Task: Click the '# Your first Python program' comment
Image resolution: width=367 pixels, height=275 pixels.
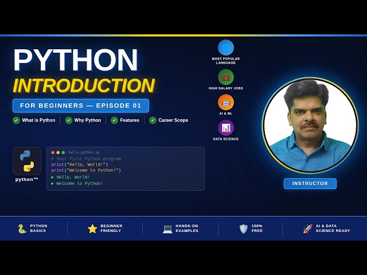Action: (x=86, y=159)
